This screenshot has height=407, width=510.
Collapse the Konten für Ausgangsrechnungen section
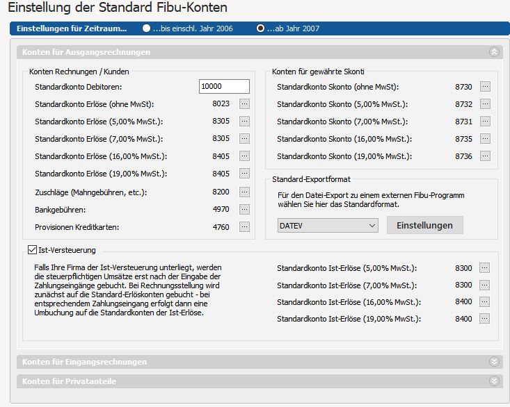[494, 52]
